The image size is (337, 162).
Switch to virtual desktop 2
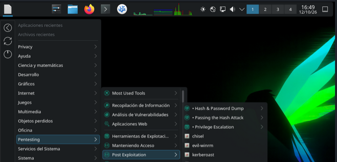tap(265, 9)
